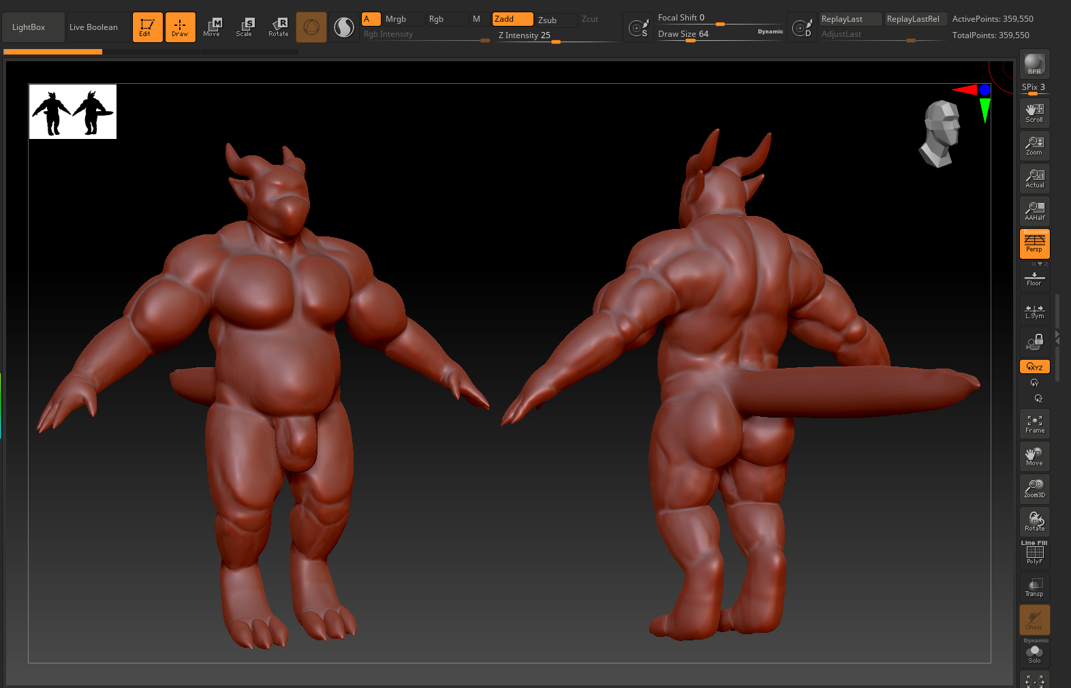Select the Scroll canvas tool

pos(1034,113)
